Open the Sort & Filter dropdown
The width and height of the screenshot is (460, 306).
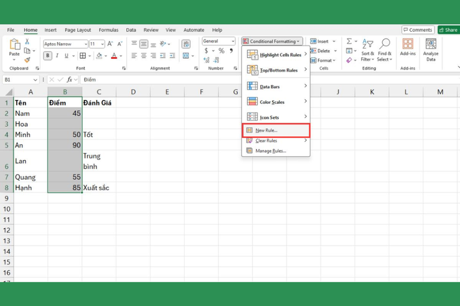click(x=367, y=50)
